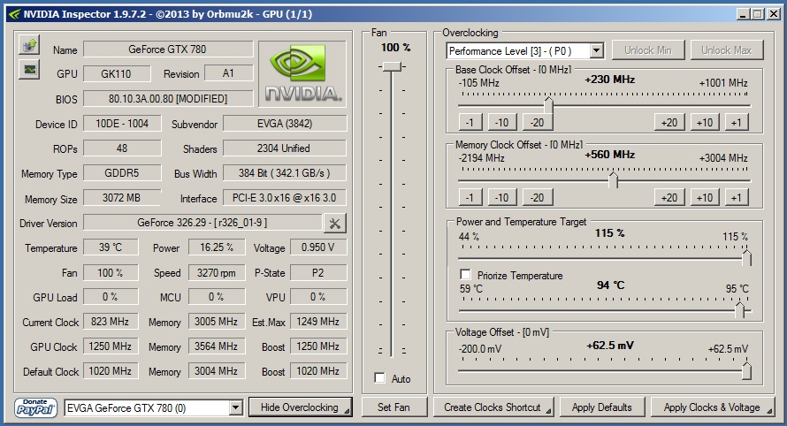Click the Base Clock Offset slider handle
This screenshot has height=426, width=787.
pyautogui.click(x=548, y=105)
